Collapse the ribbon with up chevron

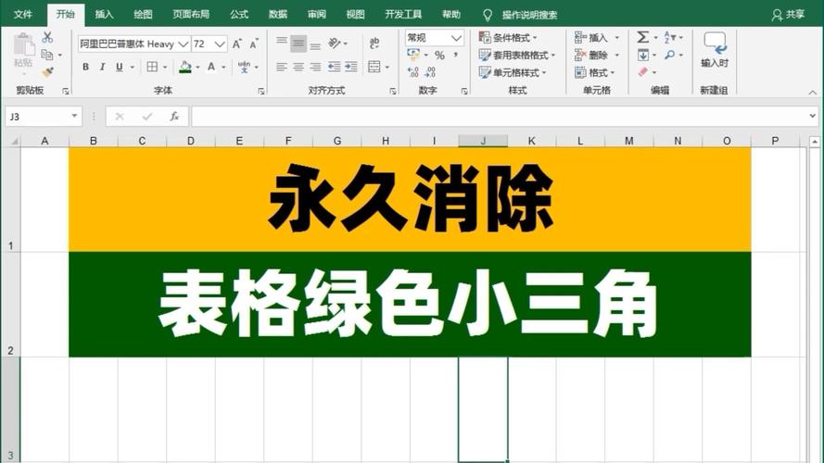[813, 92]
